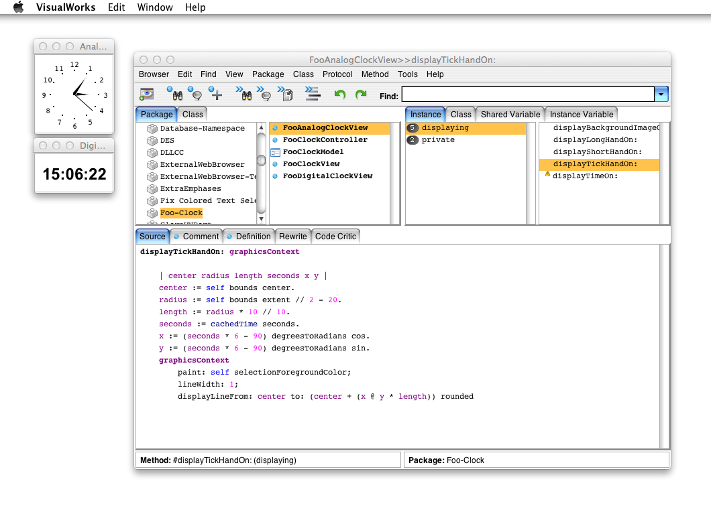
Task: Click the double-arrow text lines toolbar icon
Action: point(313,93)
